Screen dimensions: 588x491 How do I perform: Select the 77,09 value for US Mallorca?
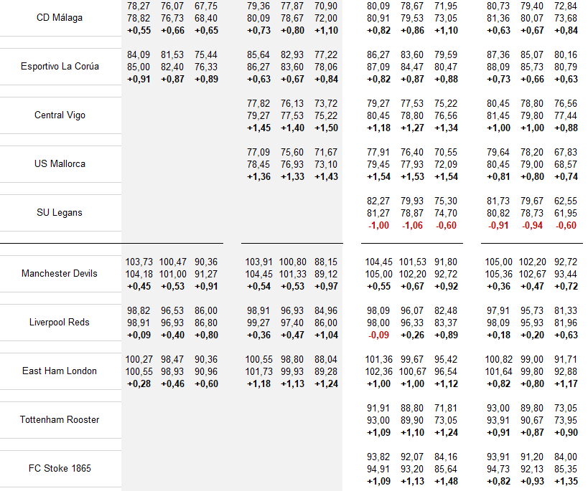click(258, 153)
